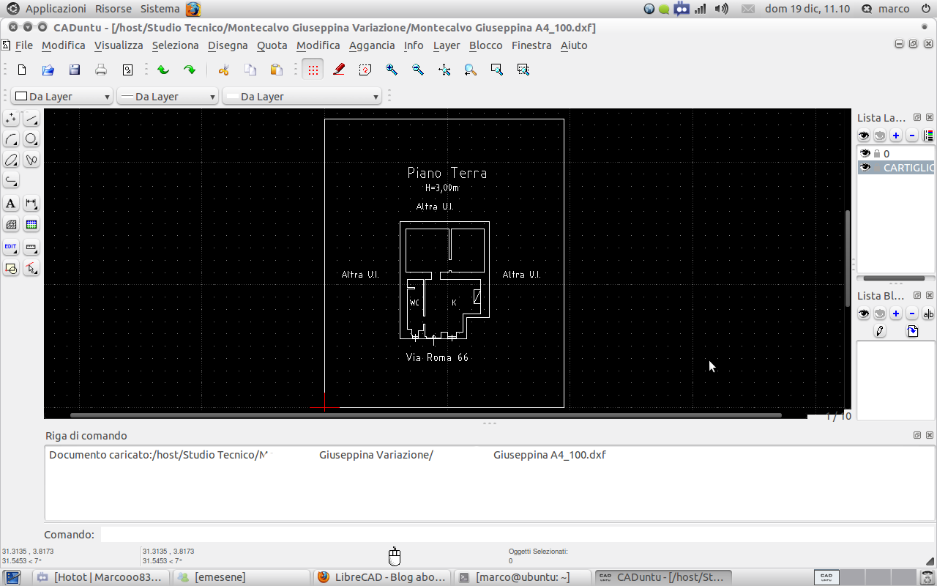Viewport: 937px width, 586px height.
Task: Click the Paste icon in the toolbar
Action: (x=275, y=69)
